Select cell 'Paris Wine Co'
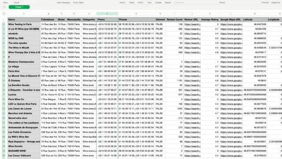 click(x=24, y=99)
